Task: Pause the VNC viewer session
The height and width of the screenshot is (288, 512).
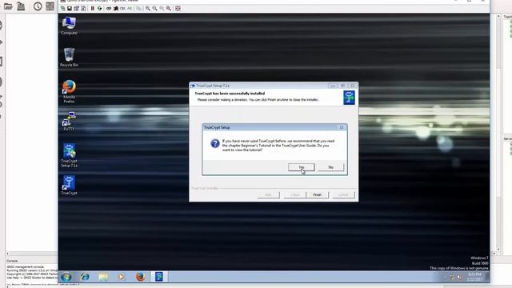Action: [x=93, y=9]
